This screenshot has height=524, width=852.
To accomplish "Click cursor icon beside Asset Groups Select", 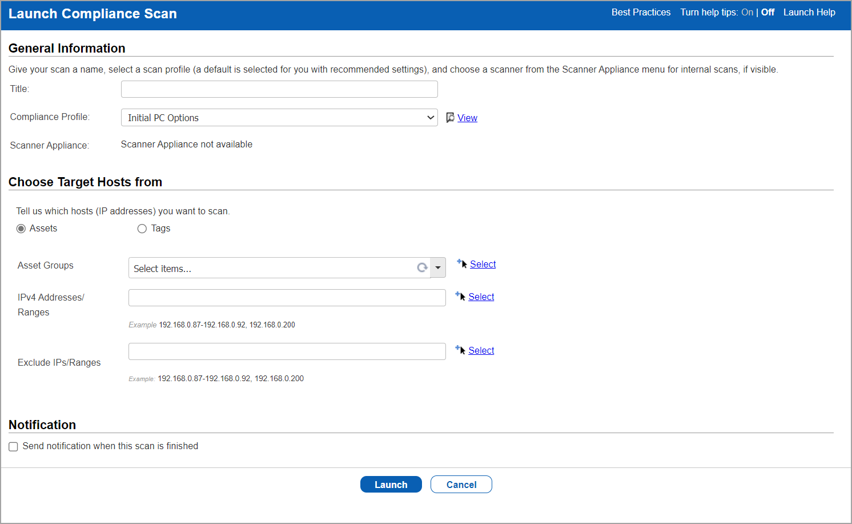I will [x=462, y=263].
